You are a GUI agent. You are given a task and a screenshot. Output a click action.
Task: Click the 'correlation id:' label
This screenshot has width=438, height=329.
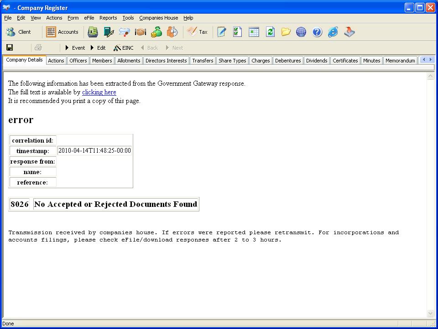pyautogui.click(x=33, y=140)
